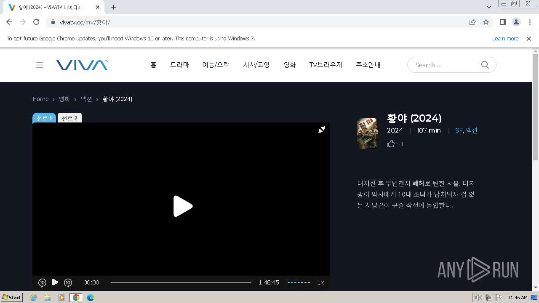Adjust the dotted volume level bar
The height and width of the screenshot is (303, 539).
[299, 282]
